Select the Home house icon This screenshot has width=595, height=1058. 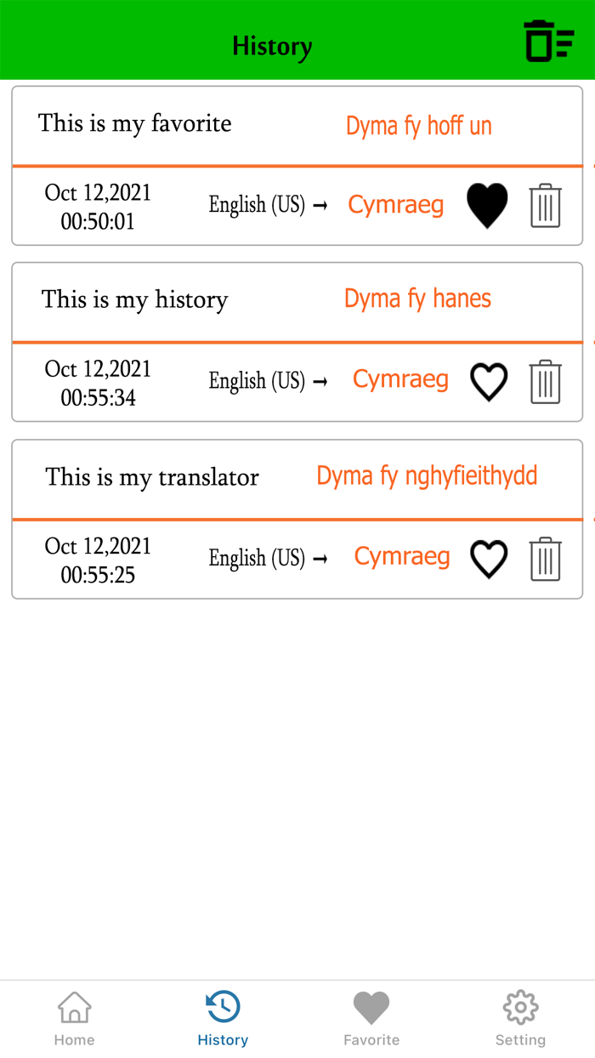point(74,1006)
